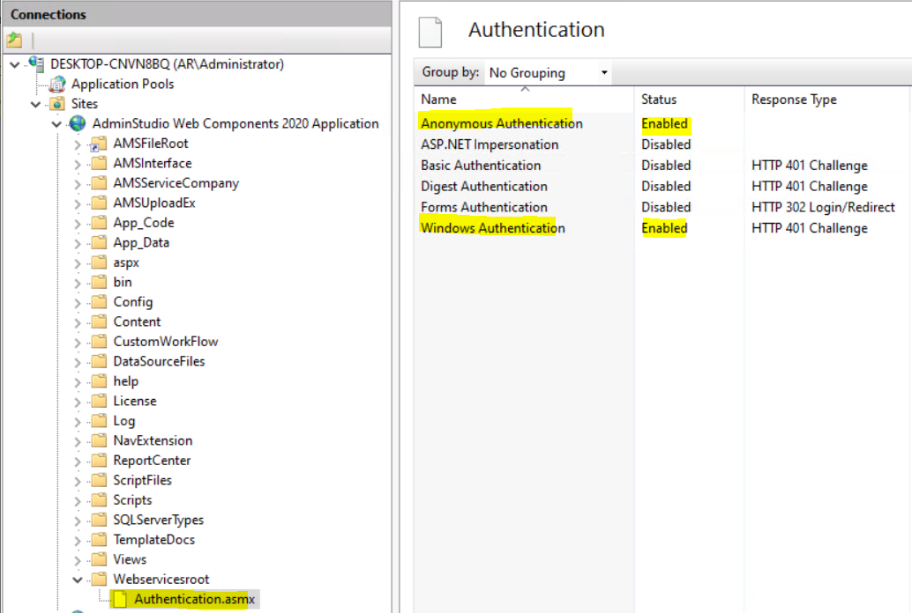Click the NavExtension folder icon
Image resolution: width=912 pixels, height=613 pixels.
coord(100,439)
